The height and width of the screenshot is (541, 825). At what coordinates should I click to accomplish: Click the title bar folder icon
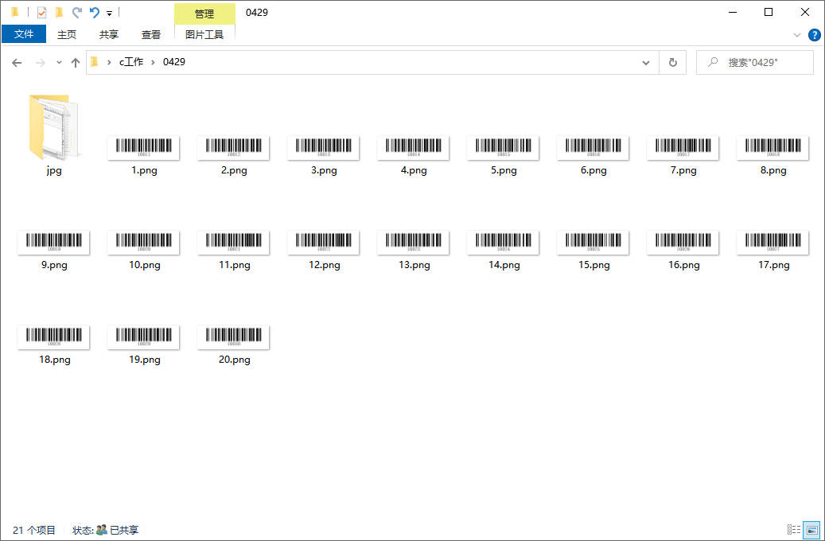pyautogui.click(x=15, y=12)
